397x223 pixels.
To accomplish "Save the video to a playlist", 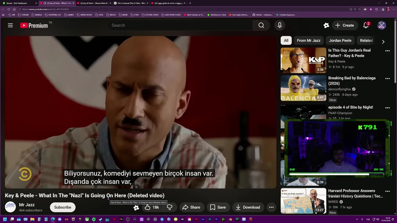I will (218, 207).
